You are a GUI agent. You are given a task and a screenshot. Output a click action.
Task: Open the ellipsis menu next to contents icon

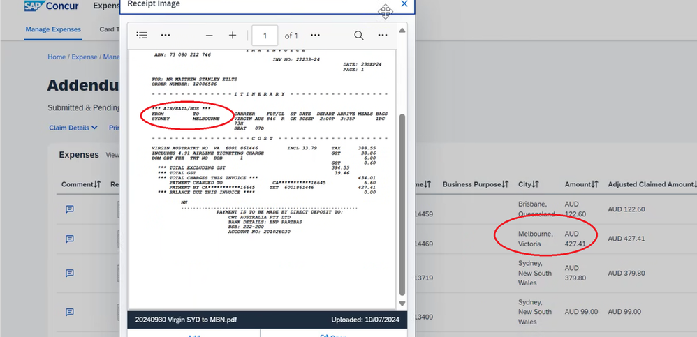pyautogui.click(x=166, y=36)
